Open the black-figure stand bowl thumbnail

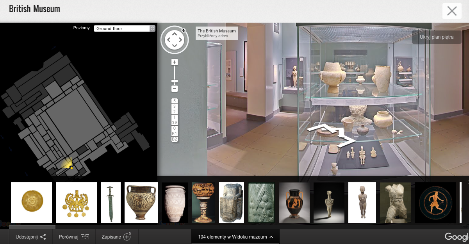203,203
